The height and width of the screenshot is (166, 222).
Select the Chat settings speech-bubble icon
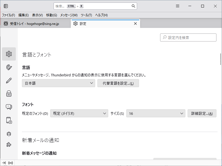(9, 107)
